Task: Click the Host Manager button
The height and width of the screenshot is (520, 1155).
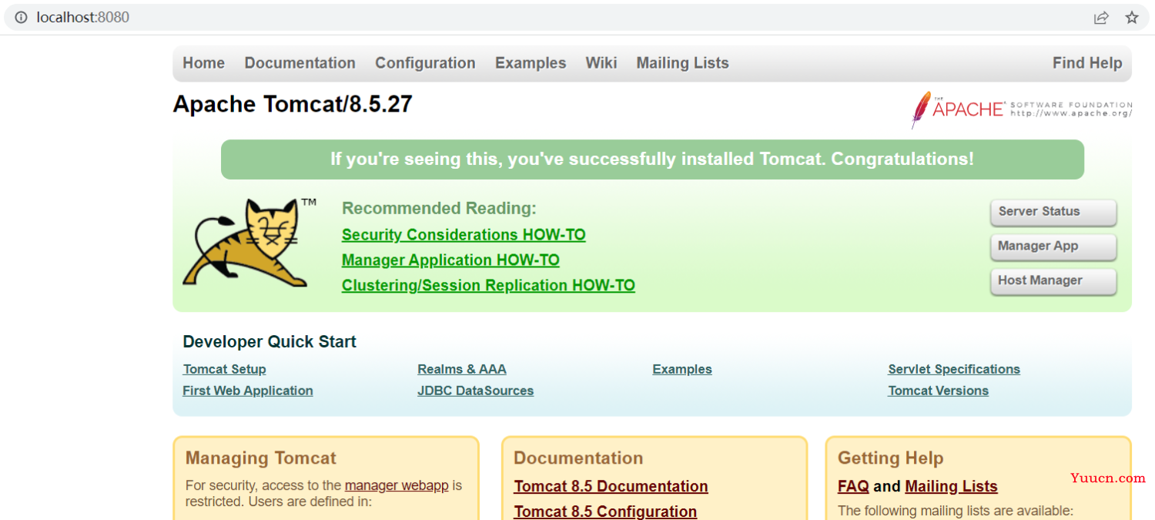Action: point(1053,281)
